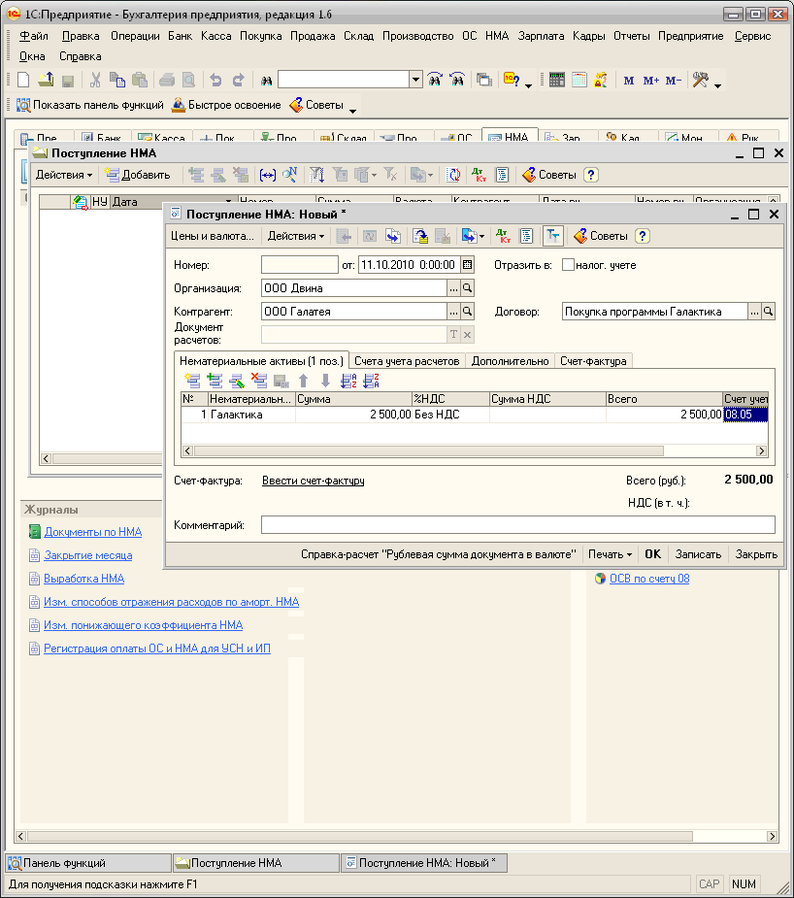Click the Записать button
Screen dimensions: 794x898
coord(698,554)
